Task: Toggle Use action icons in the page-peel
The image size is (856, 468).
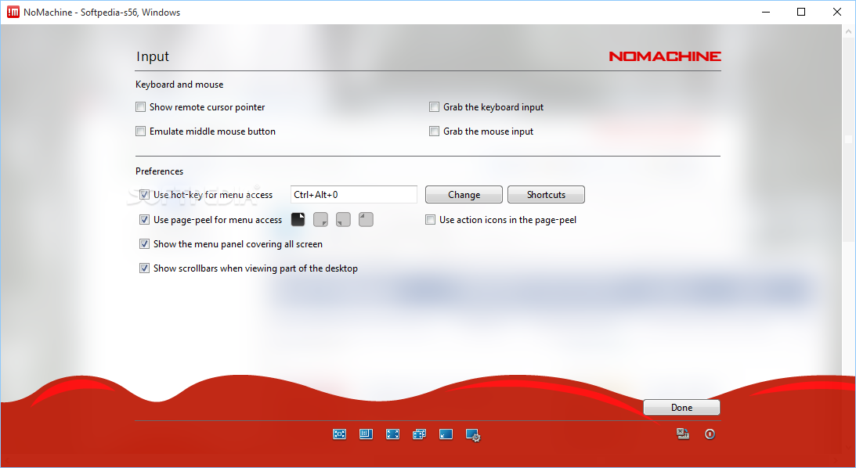Action: tap(430, 219)
